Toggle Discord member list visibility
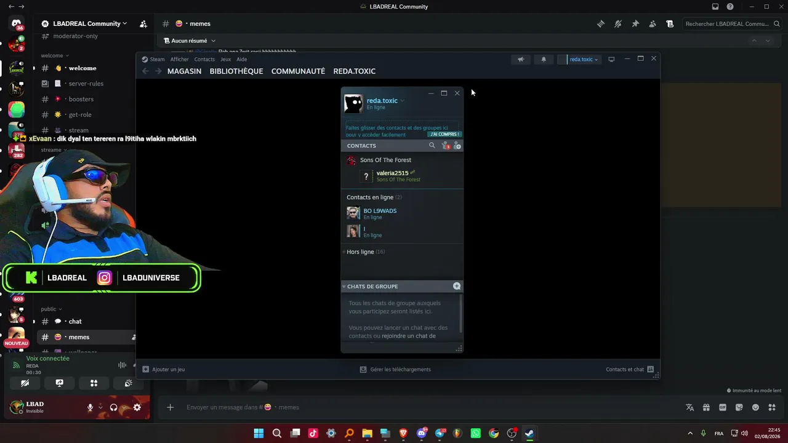The width and height of the screenshot is (788, 443). tap(653, 24)
